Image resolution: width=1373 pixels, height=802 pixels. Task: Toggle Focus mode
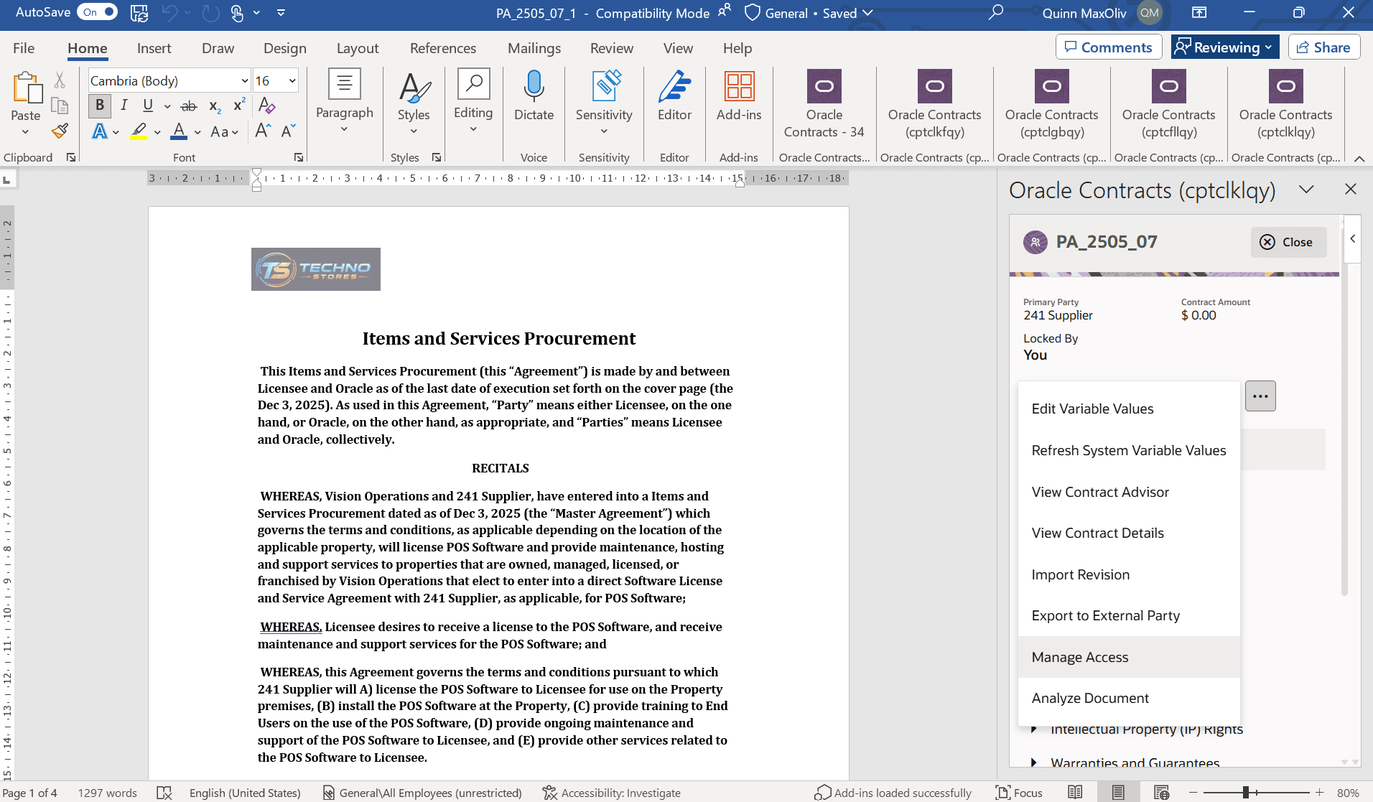1020,793
